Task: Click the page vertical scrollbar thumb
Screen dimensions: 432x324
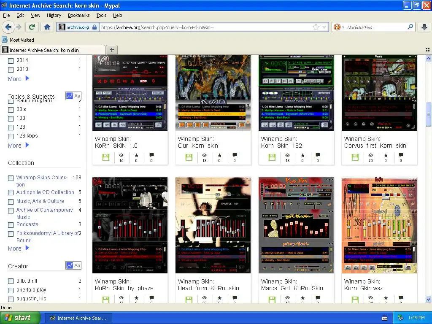Action: tap(428, 113)
